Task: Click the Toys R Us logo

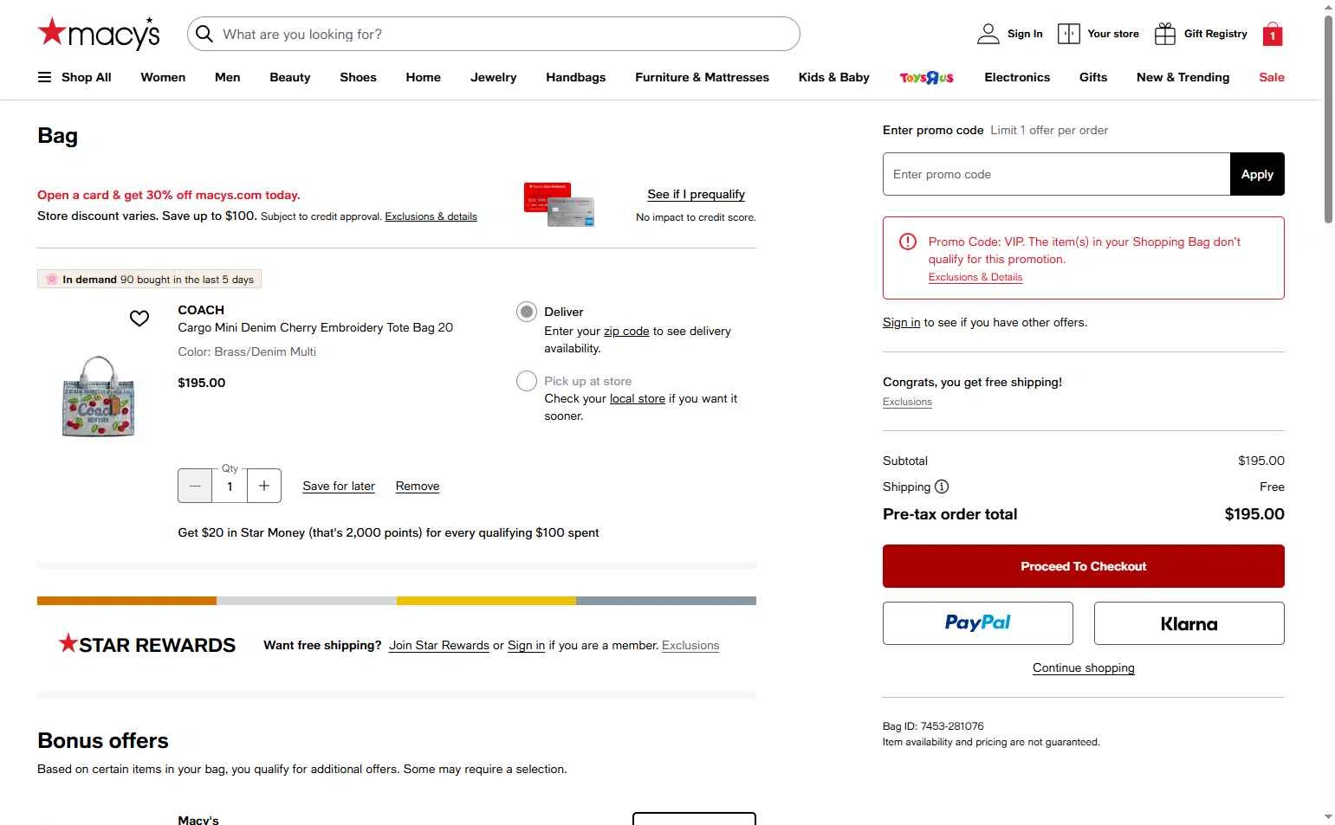Action: [x=927, y=77]
